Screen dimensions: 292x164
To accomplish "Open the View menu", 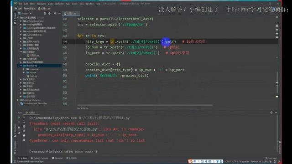I will point(32,4).
